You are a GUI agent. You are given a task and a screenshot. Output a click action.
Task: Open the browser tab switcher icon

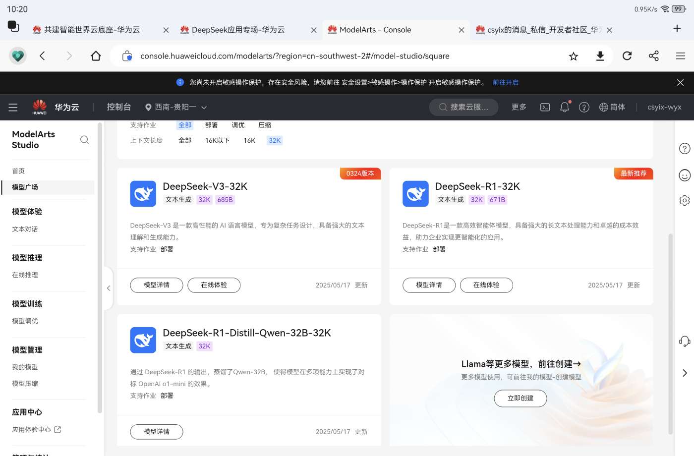(13, 26)
